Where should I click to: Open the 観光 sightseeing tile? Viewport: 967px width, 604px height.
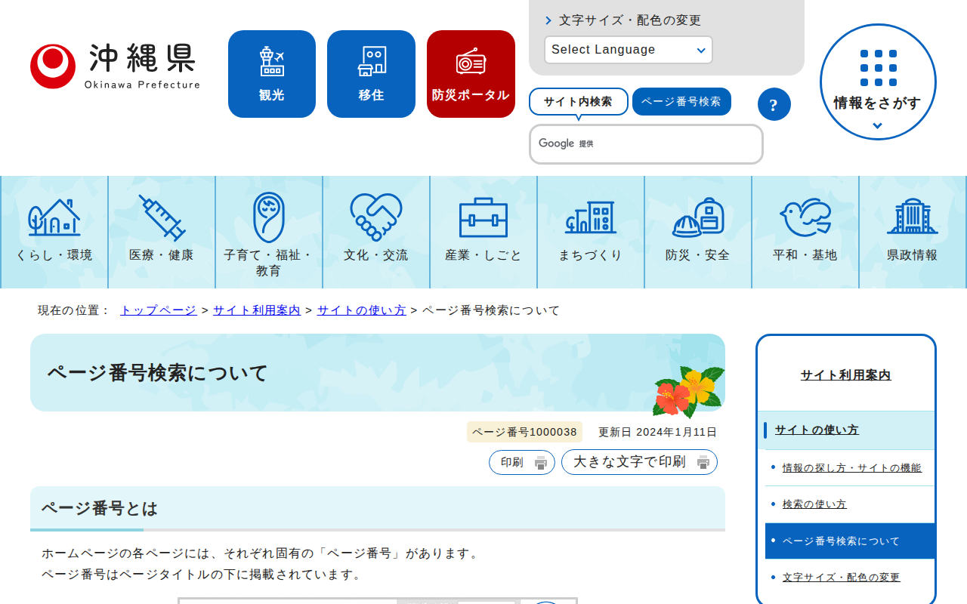[272, 74]
